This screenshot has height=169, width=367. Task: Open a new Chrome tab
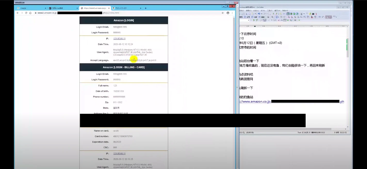[146, 8]
